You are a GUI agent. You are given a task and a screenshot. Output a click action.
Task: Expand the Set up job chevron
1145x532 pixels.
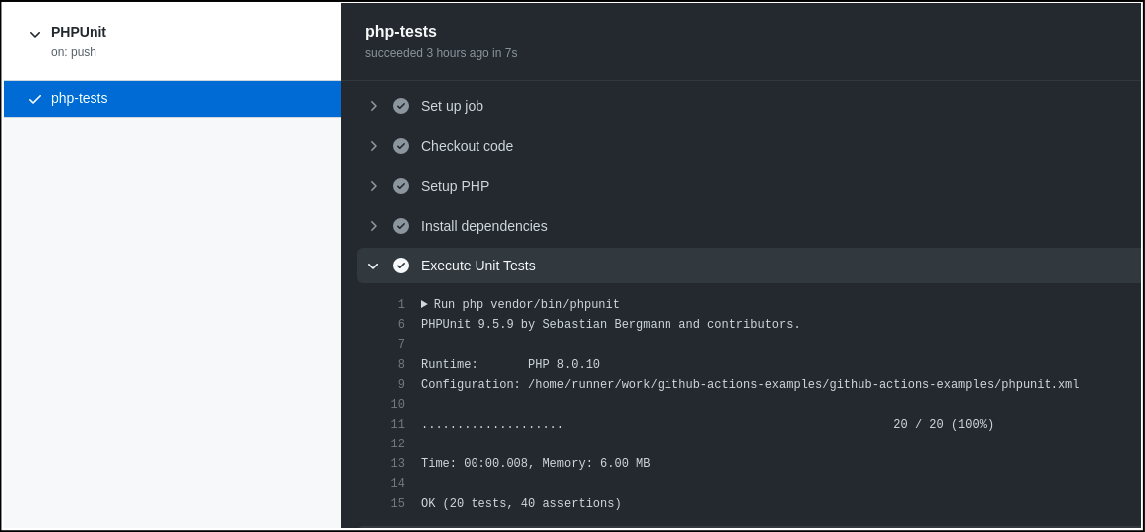click(374, 106)
